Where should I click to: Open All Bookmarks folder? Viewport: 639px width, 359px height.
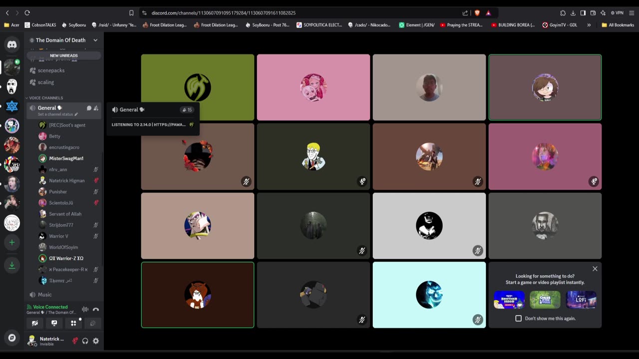coord(618,25)
